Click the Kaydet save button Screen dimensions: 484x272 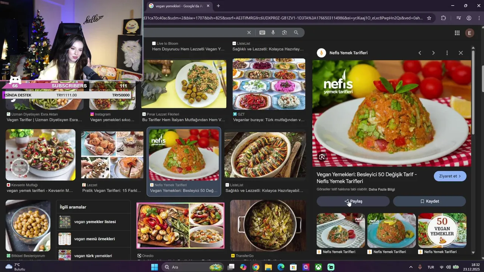430,201
